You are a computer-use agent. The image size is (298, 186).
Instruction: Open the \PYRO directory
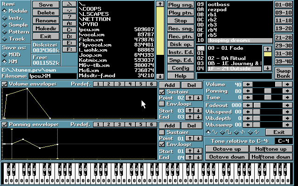116,24
